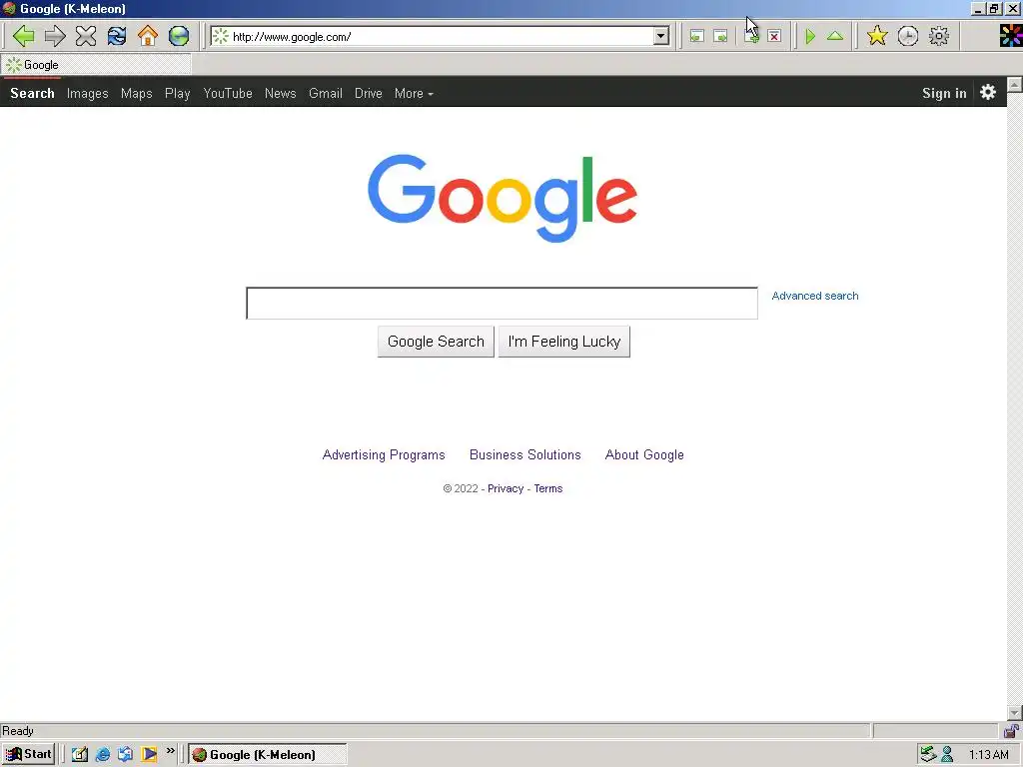Screen dimensions: 1023x767
Task: Click the green Up triangle icon
Action: (x=835, y=37)
